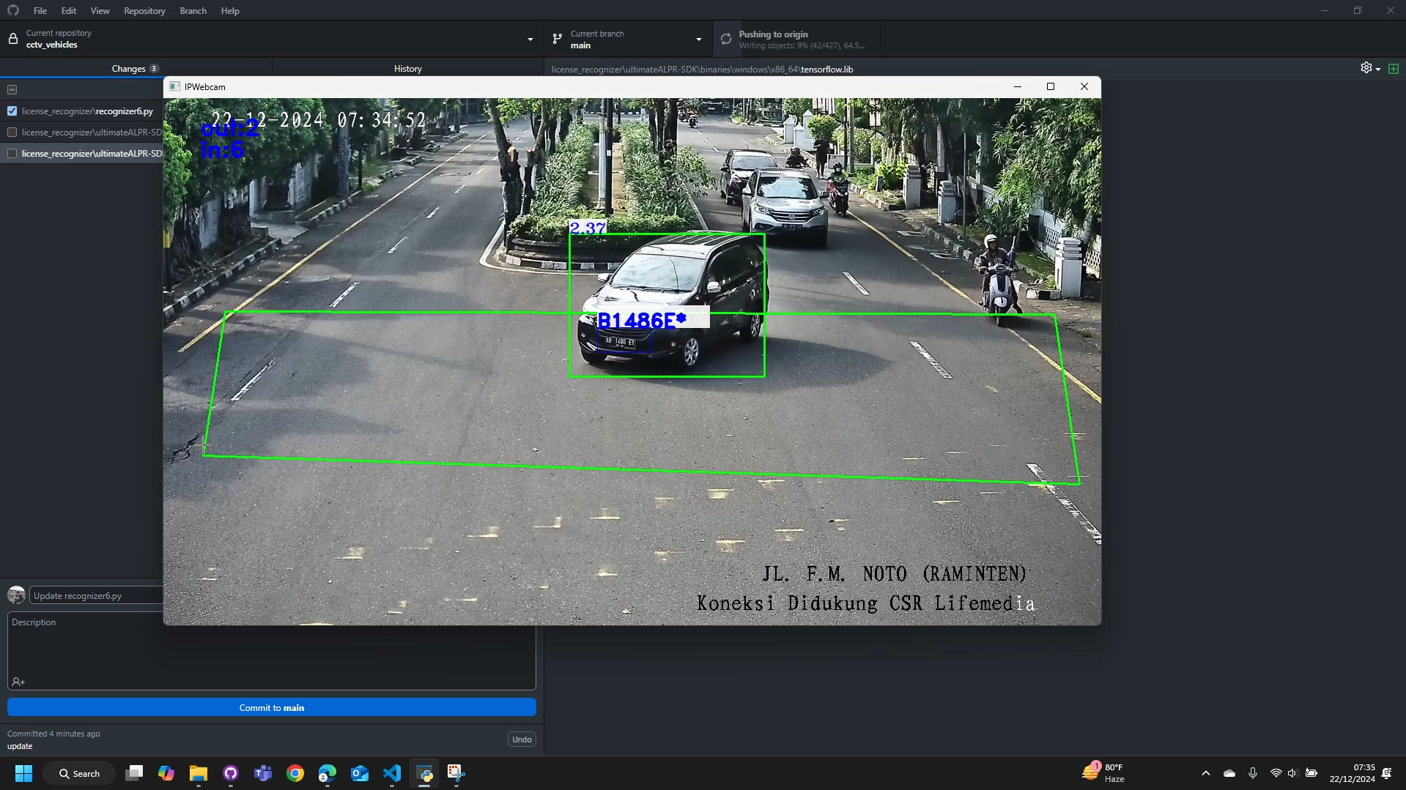Viewport: 1406px width, 790px height.
Task: Open Visual Studio Code from taskbar
Action: [x=392, y=773]
